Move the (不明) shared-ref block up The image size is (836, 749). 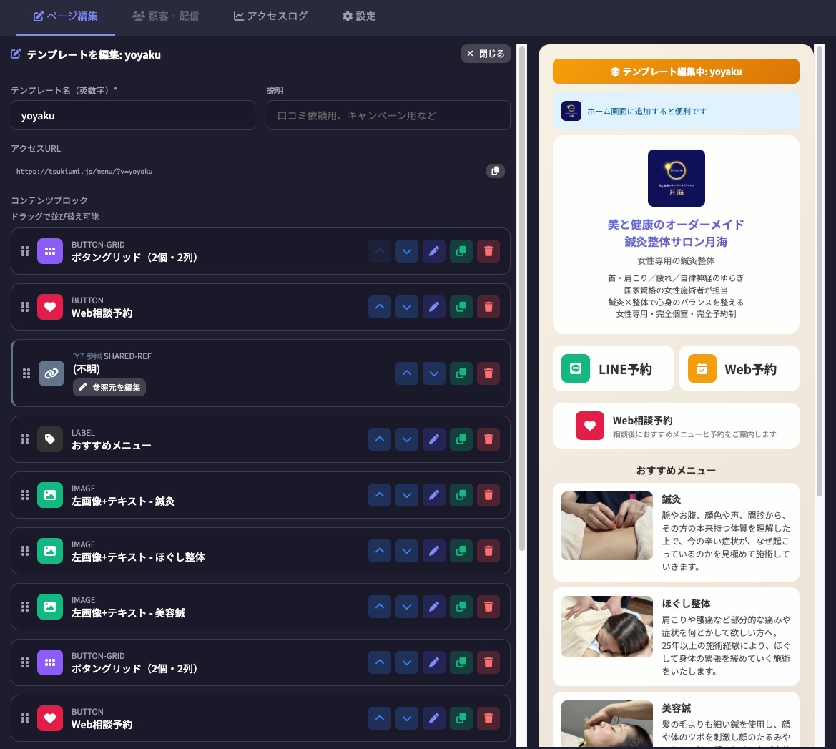pos(407,373)
